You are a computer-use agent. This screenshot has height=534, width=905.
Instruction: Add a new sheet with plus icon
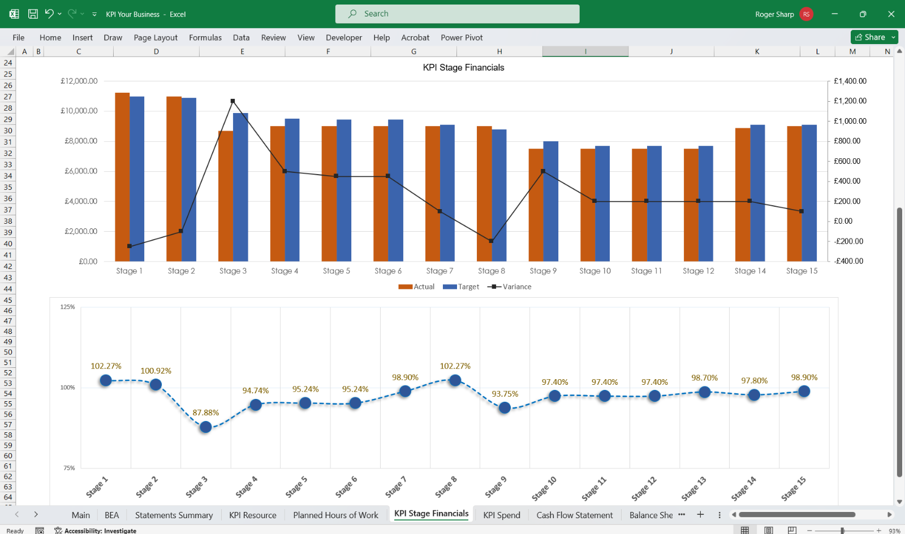700,514
